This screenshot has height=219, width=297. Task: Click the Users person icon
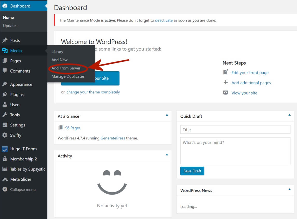click(x=5, y=104)
